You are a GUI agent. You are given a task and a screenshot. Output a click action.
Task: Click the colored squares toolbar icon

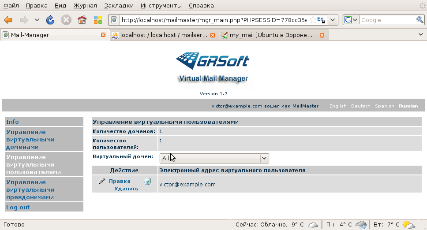click(x=98, y=20)
